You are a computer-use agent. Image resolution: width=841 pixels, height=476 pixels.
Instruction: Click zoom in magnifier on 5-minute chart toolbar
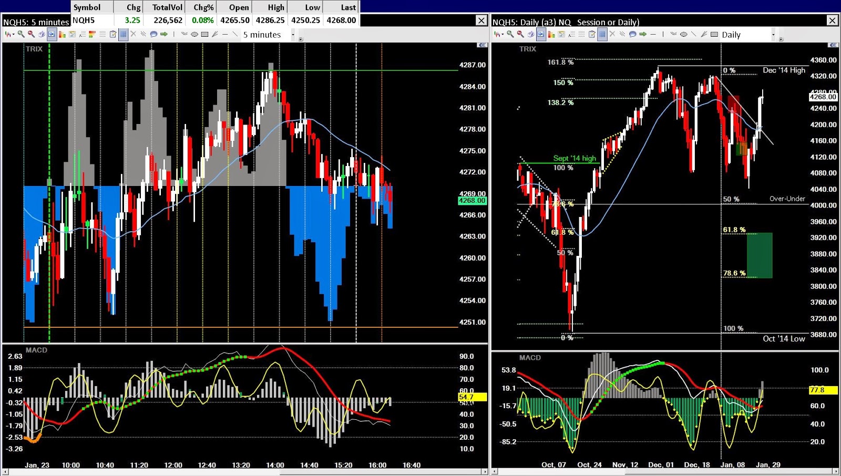coord(21,34)
